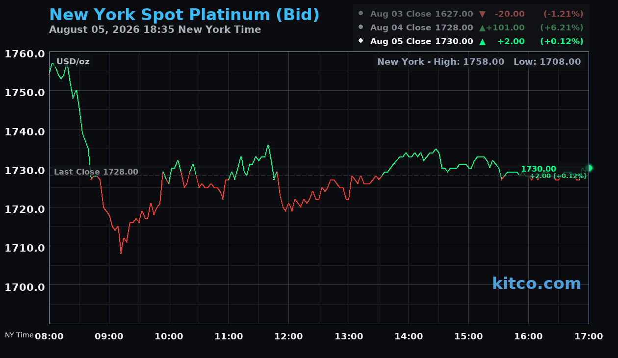The height and width of the screenshot is (358, 618).
Task: Click the 1700.0 y-axis label
Action: (25, 286)
